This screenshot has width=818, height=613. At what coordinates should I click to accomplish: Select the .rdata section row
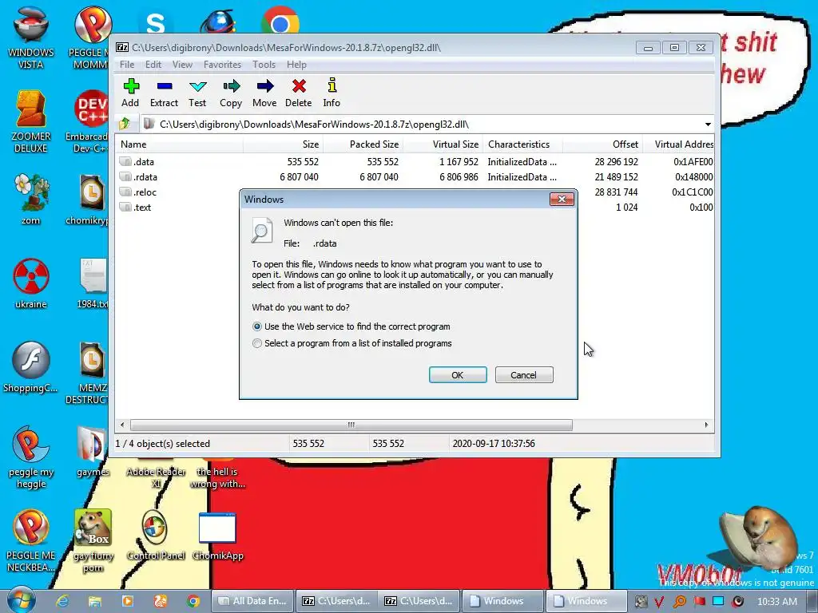[x=415, y=176]
